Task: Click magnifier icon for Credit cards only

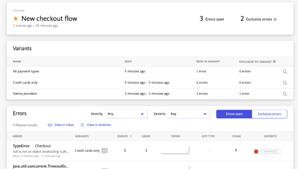Action: tap(285, 83)
